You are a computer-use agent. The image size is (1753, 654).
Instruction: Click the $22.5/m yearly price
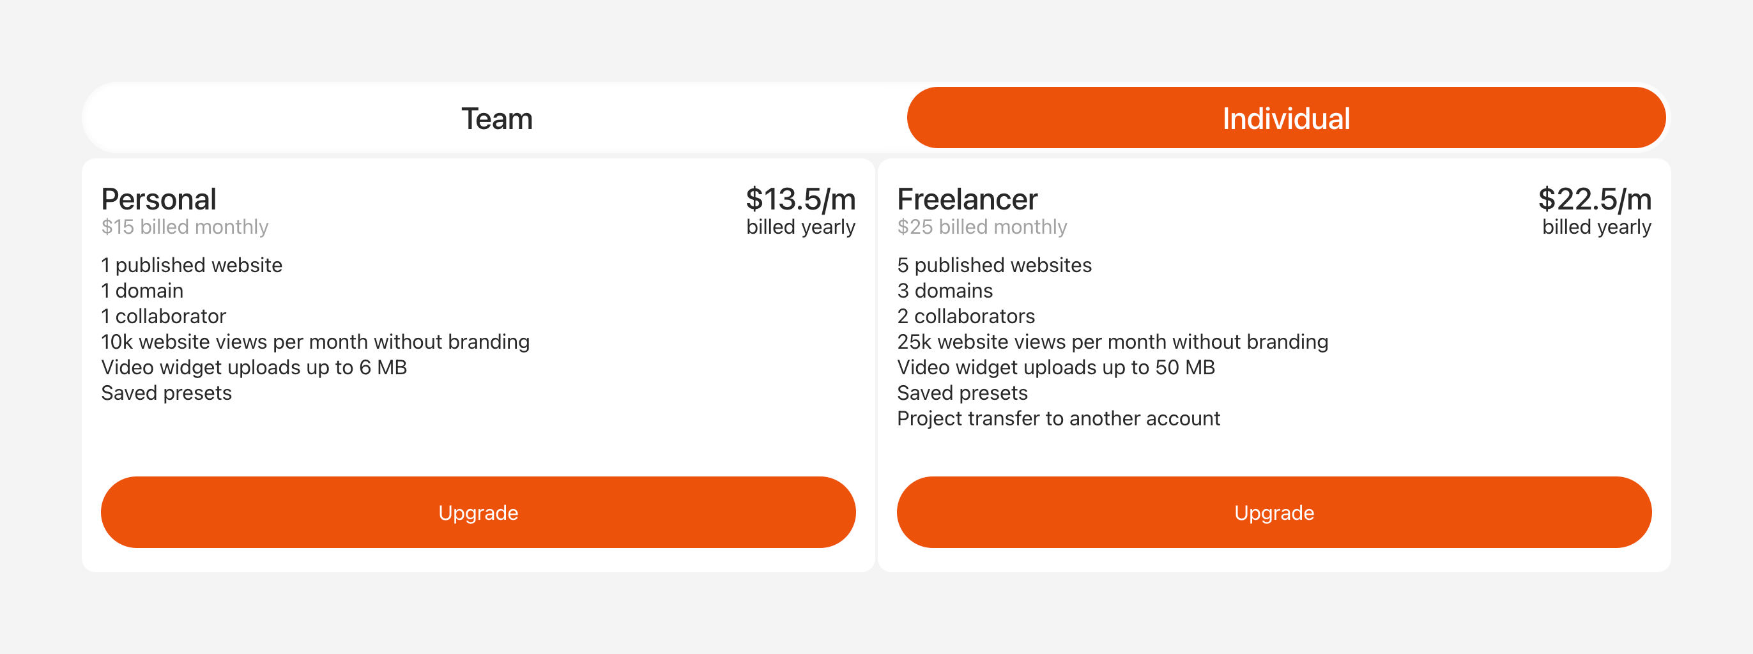[x=1595, y=199]
